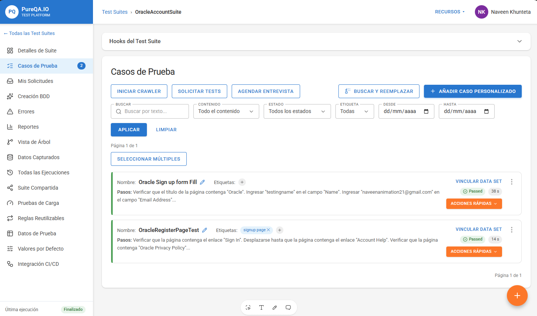Click the Reportes bar chart icon
The height and width of the screenshot is (316, 537).
click(10, 127)
